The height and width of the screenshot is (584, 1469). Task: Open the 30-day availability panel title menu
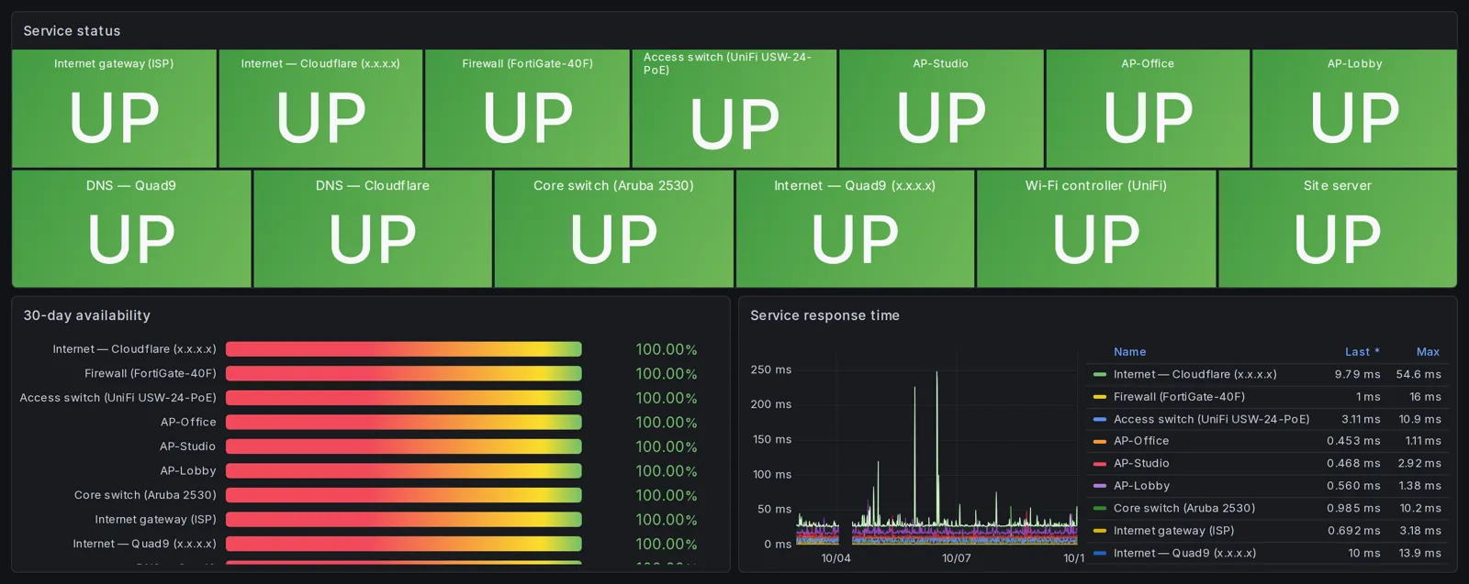86,315
